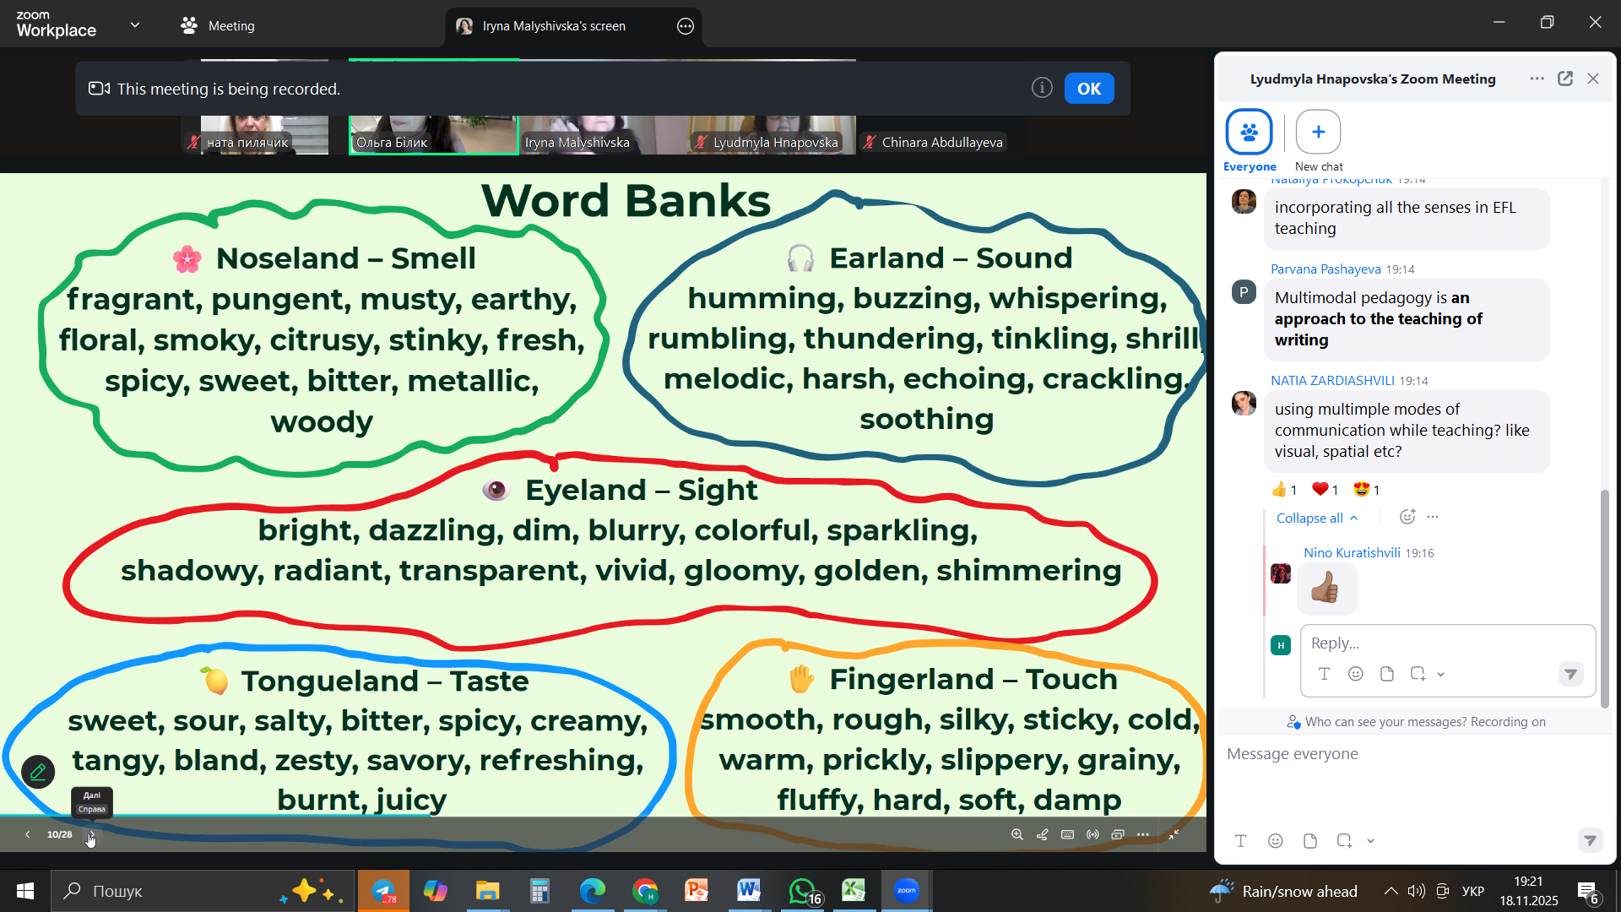
Task: Select the Everyone chat tab
Action: [1249, 133]
